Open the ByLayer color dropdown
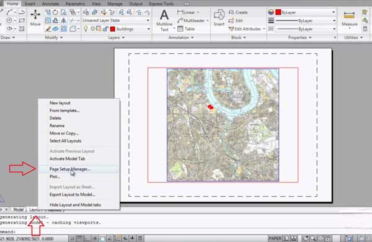The width and height of the screenshot is (372, 242). pos(306,12)
